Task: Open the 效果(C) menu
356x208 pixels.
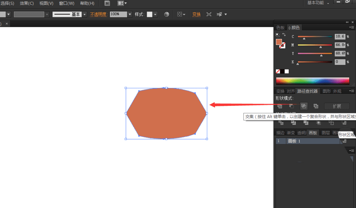Action: tap(27, 3)
